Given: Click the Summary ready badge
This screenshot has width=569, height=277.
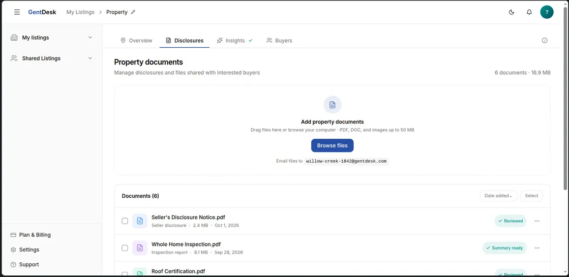Looking at the screenshot, I should point(504,248).
